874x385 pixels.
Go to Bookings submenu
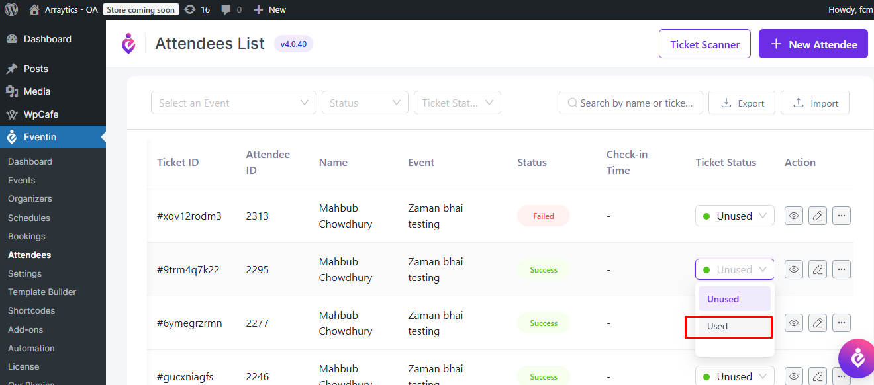[26, 236]
